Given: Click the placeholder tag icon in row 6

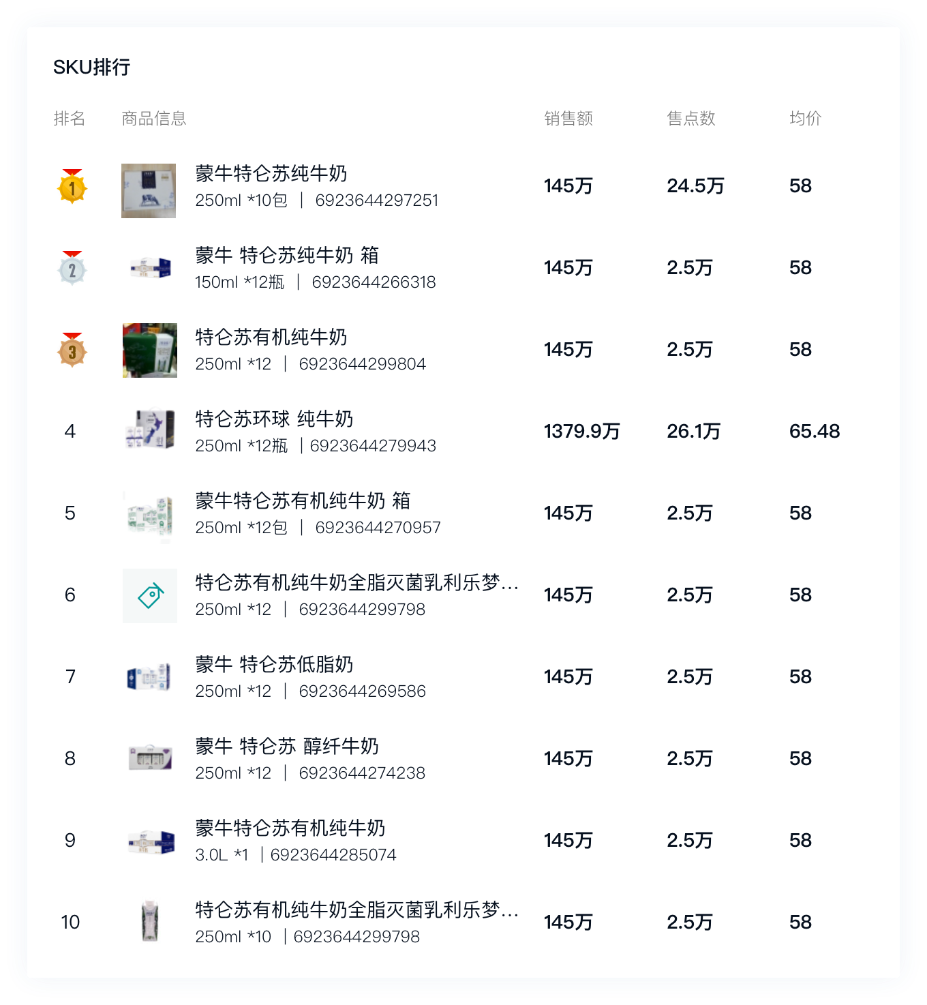Looking at the screenshot, I should [x=150, y=595].
